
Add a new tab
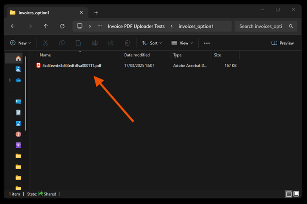click(96, 13)
